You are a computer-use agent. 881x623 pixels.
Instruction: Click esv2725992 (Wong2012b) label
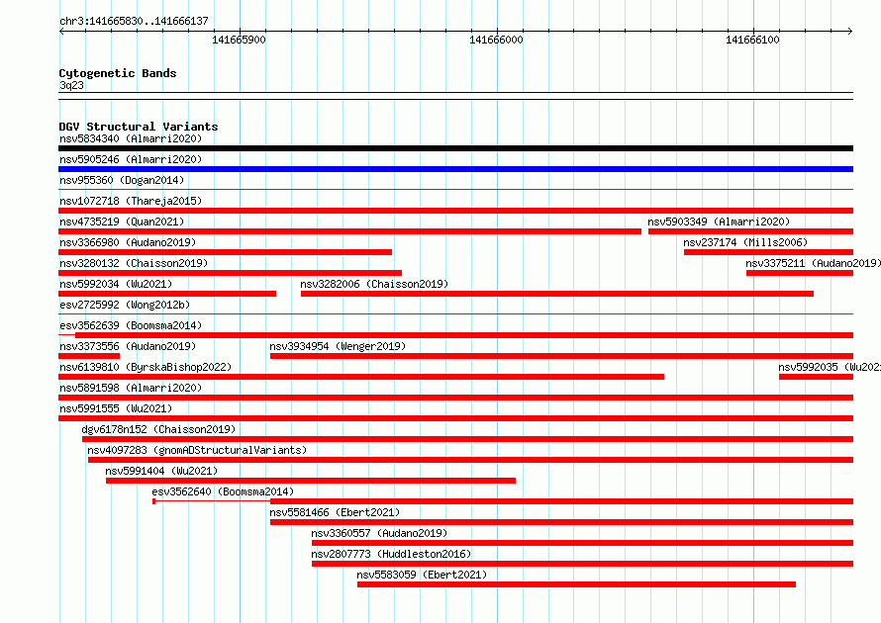coord(125,305)
